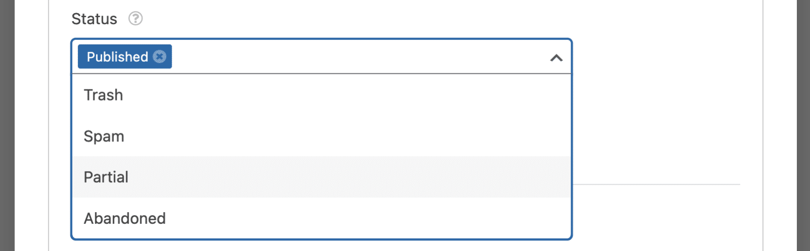
Task: Deselect Published via the circled cross
Action: (x=159, y=57)
